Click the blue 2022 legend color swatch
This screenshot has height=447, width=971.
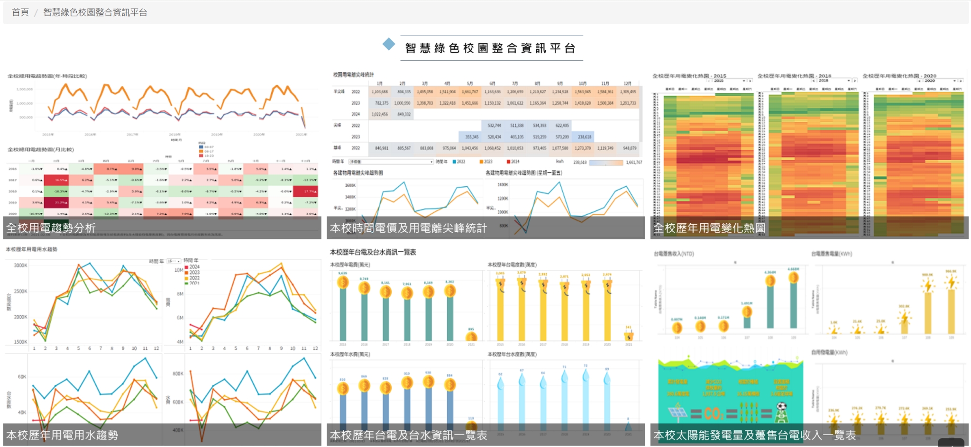tap(454, 162)
